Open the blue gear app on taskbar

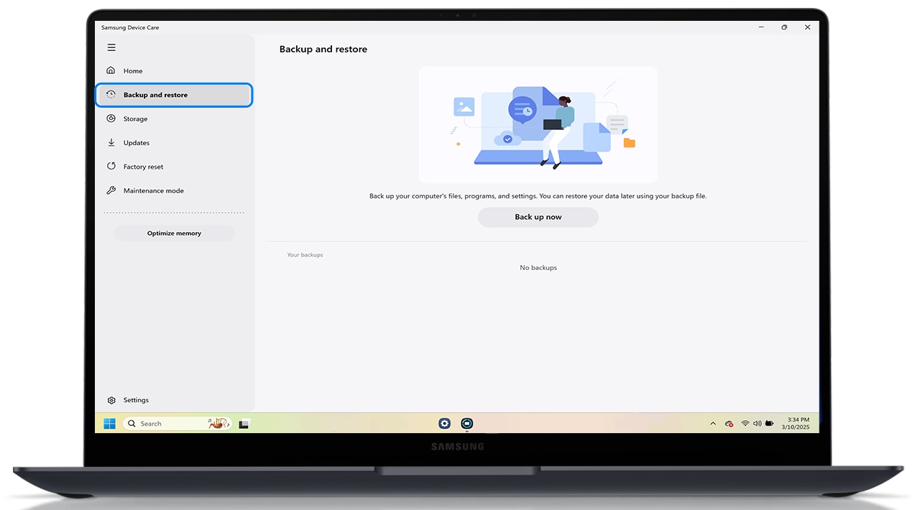[x=444, y=424]
